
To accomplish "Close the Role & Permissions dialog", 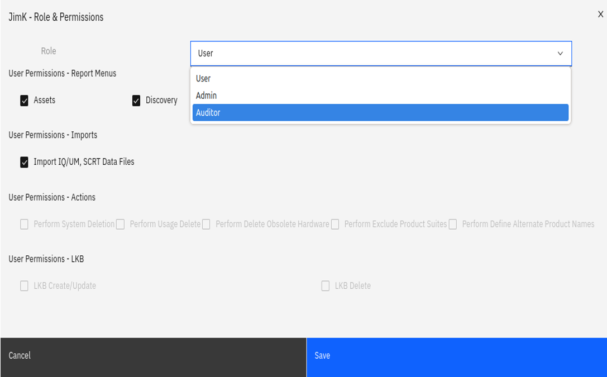I will [x=600, y=15].
